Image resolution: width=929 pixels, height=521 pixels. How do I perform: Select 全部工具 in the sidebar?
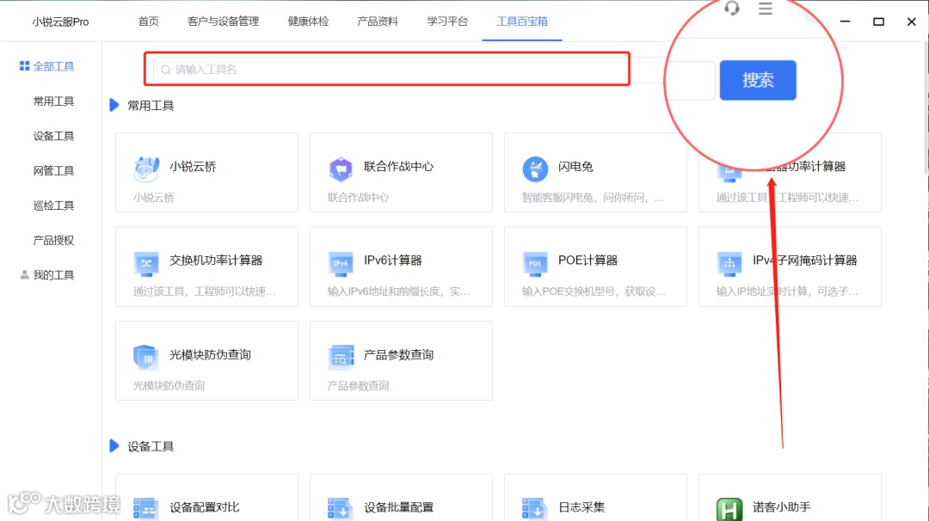coord(53,66)
